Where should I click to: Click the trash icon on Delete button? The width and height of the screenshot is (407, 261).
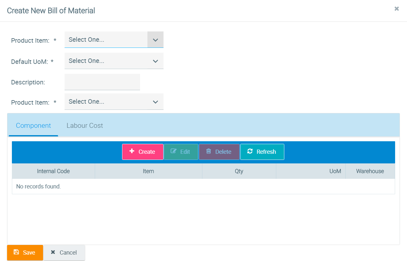[208, 151]
